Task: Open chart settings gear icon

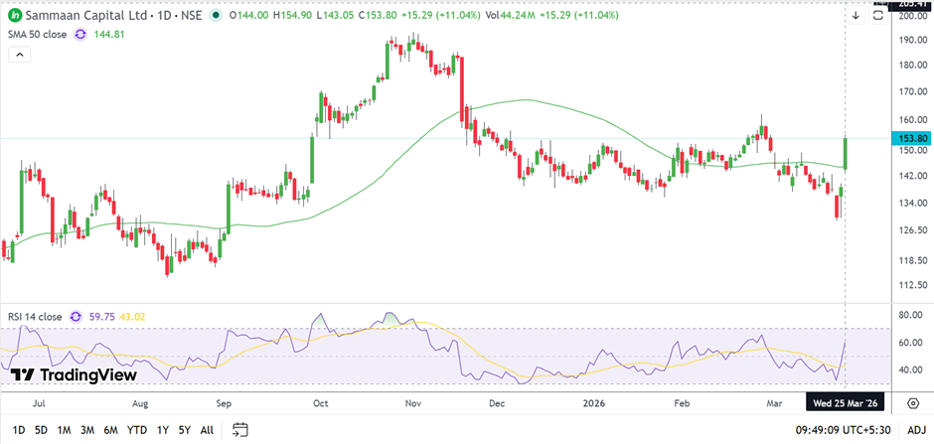Action: coord(913,401)
